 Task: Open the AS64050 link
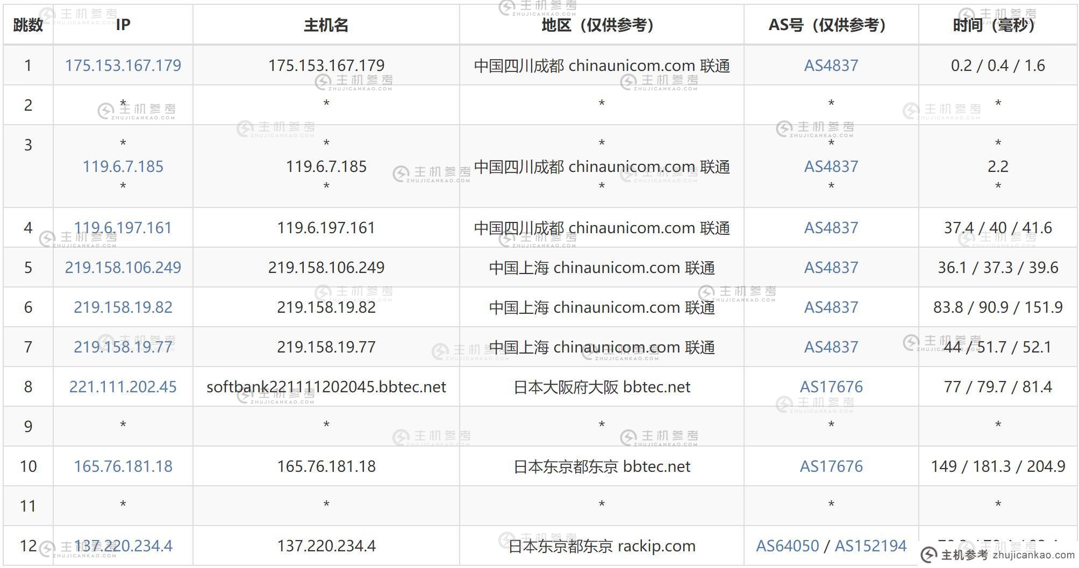pos(788,546)
